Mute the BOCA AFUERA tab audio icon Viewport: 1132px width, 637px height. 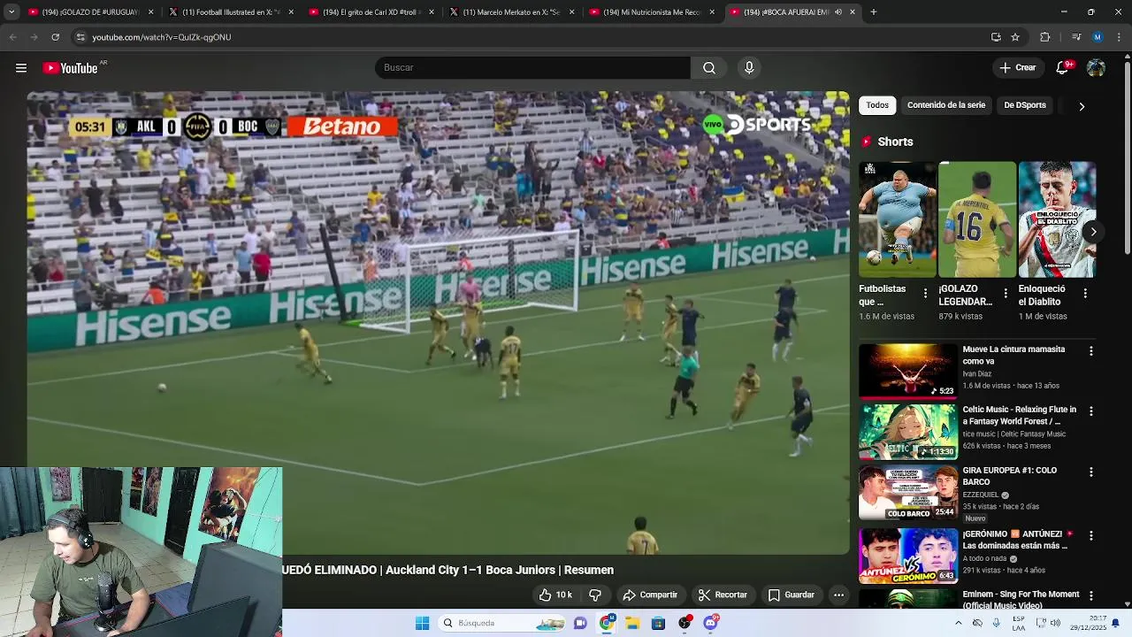(838, 12)
